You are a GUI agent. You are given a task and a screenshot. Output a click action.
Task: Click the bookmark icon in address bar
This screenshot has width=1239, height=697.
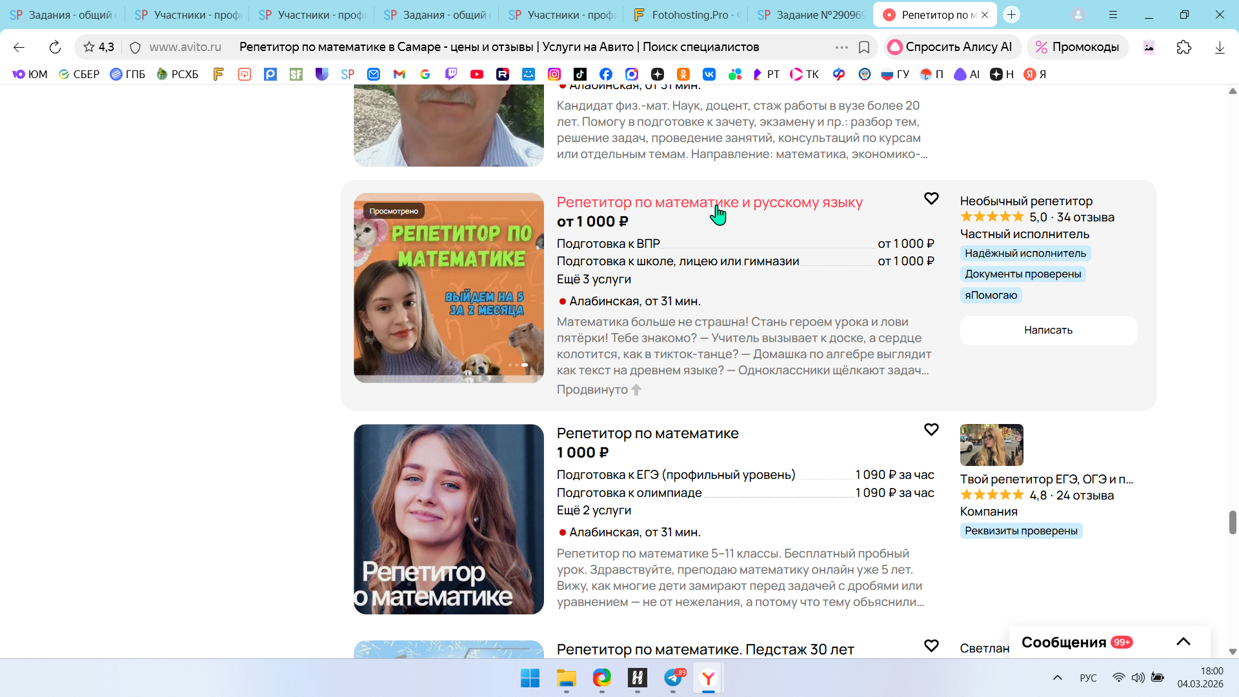pos(864,47)
